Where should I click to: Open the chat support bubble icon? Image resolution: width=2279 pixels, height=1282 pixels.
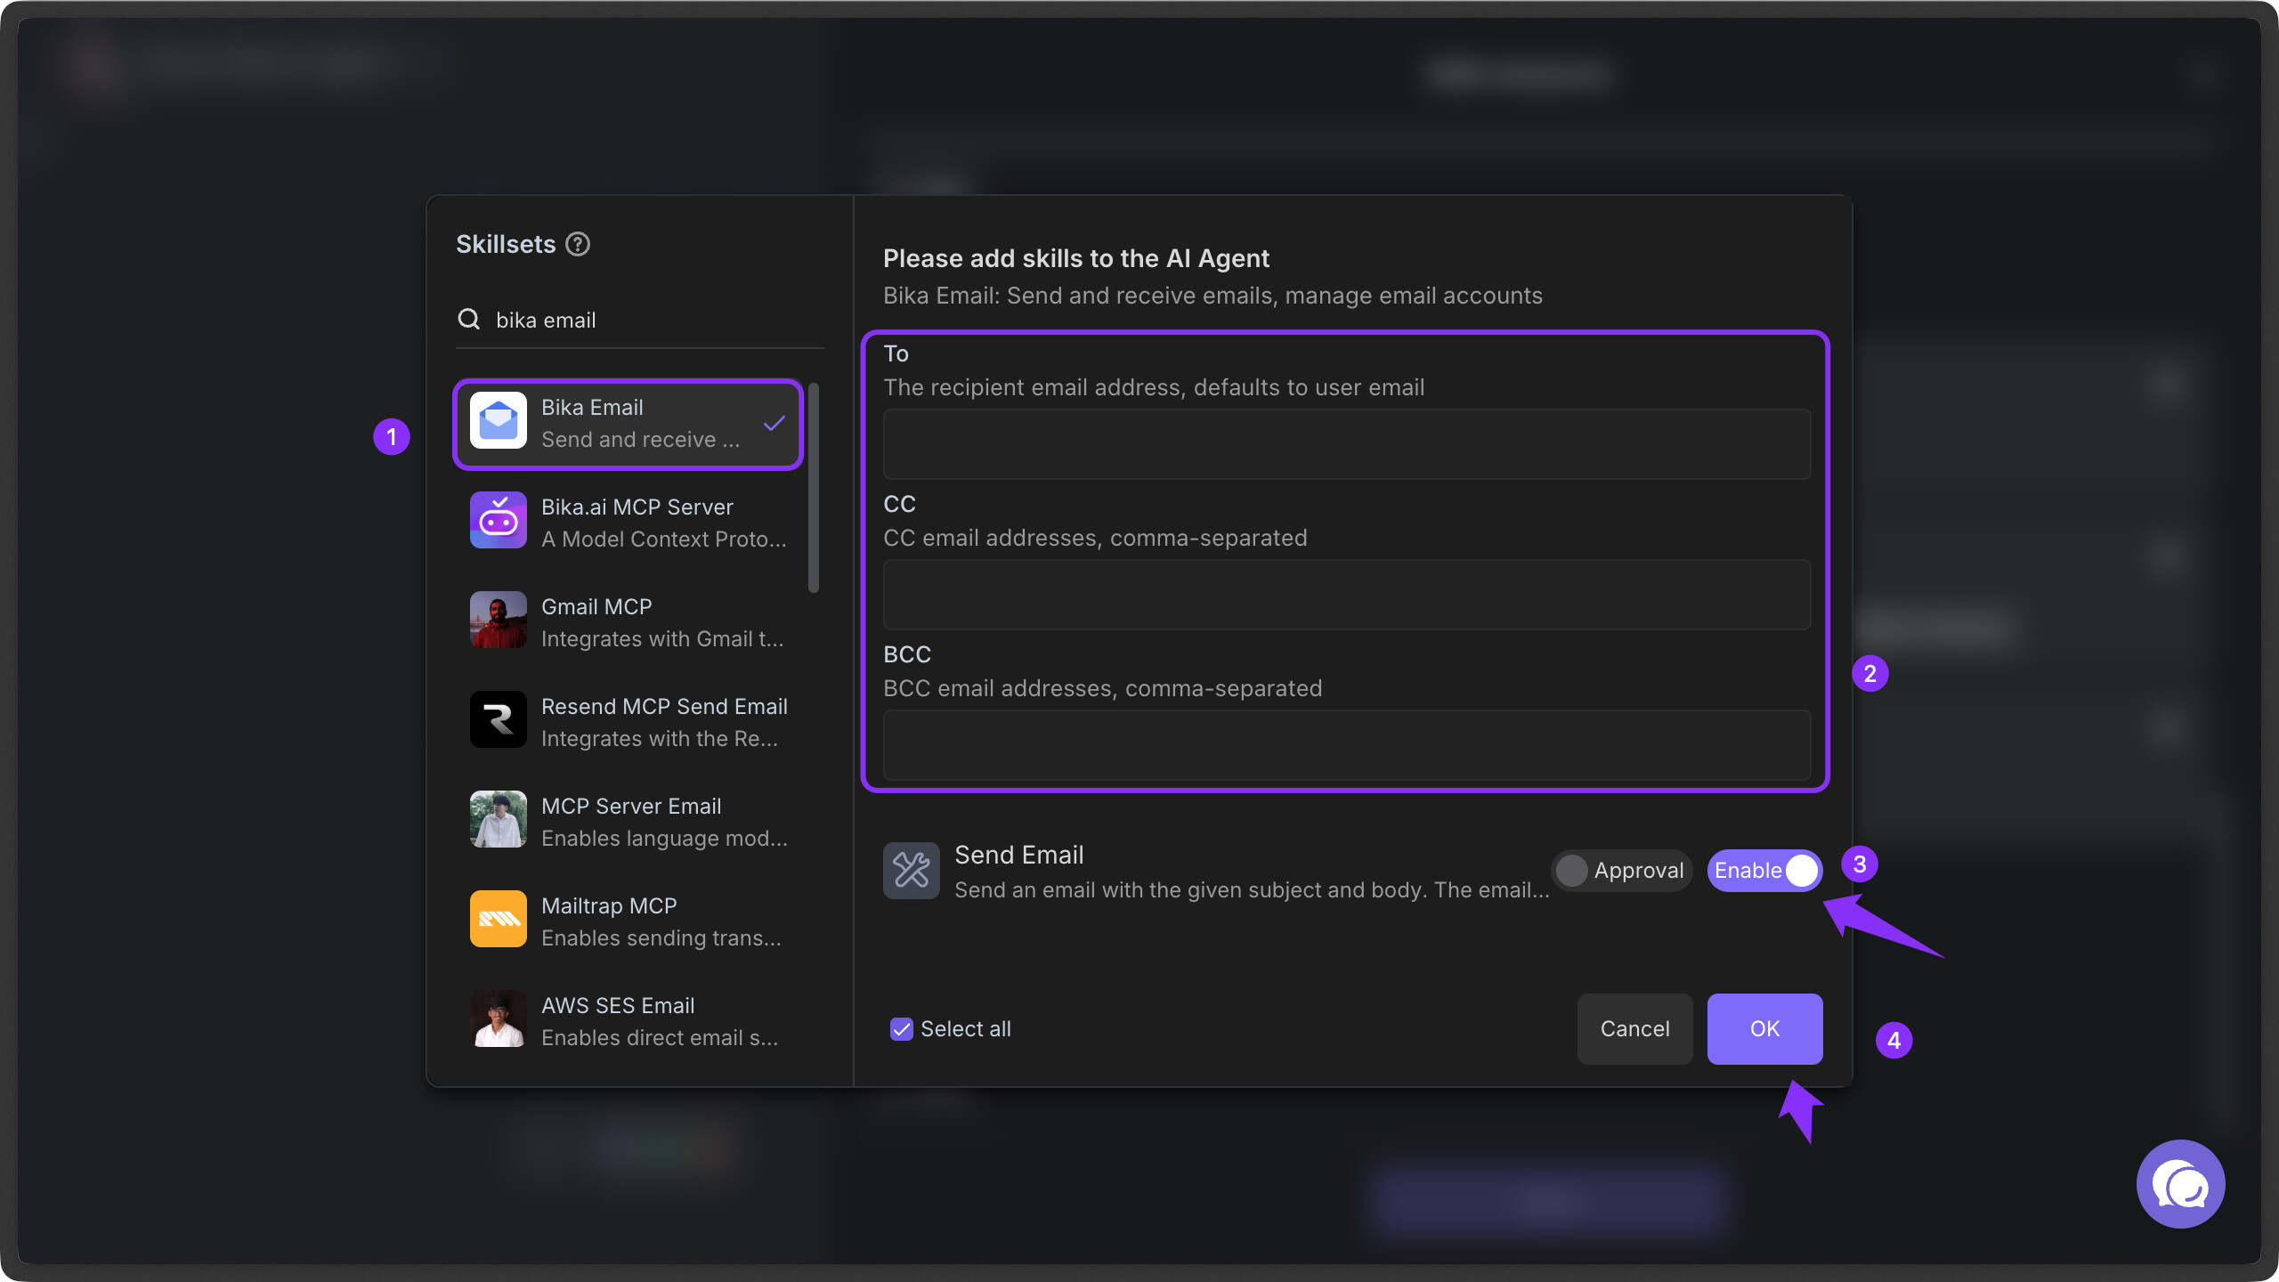(x=2180, y=1184)
